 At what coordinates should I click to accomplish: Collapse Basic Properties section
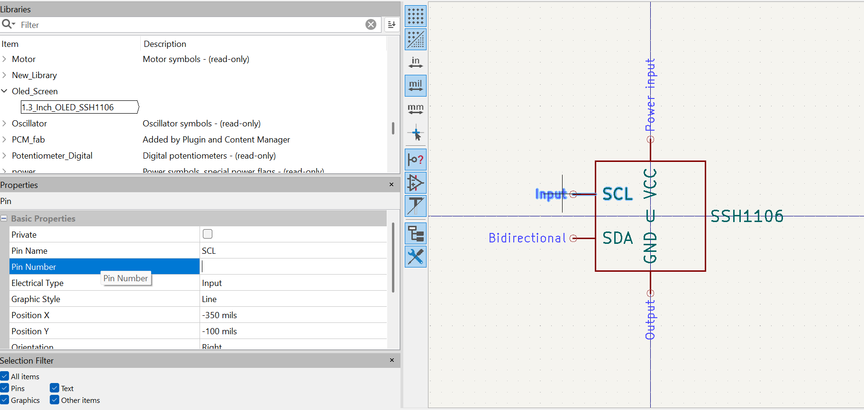4,218
